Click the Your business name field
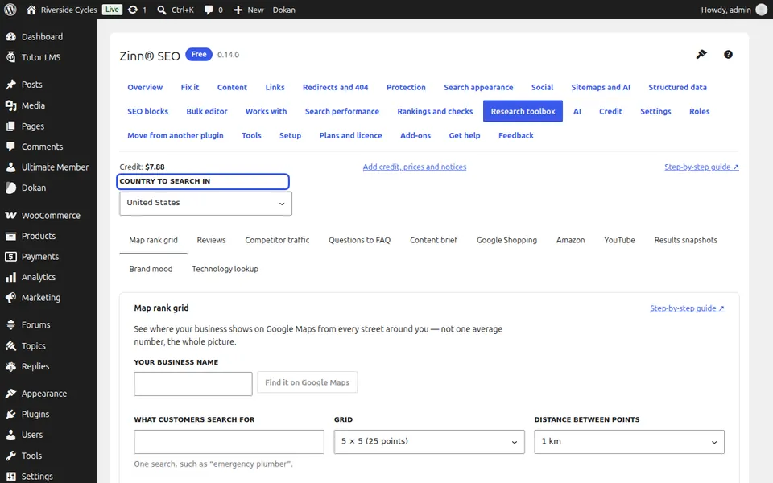This screenshot has height=483, width=773. pos(192,384)
